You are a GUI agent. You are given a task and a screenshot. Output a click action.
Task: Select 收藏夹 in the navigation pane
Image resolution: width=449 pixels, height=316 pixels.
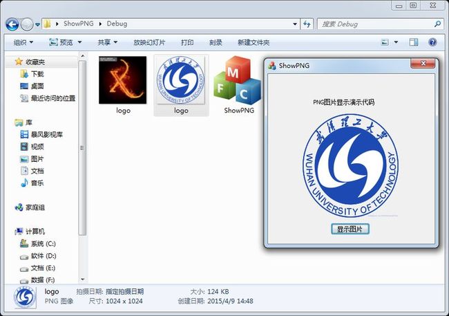(35, 62)
